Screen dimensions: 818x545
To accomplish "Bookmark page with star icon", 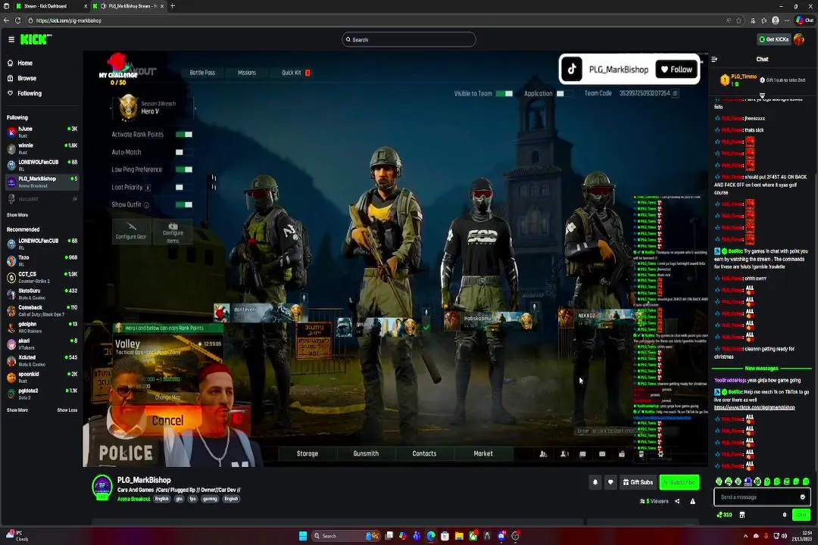I will pos(738,20).
